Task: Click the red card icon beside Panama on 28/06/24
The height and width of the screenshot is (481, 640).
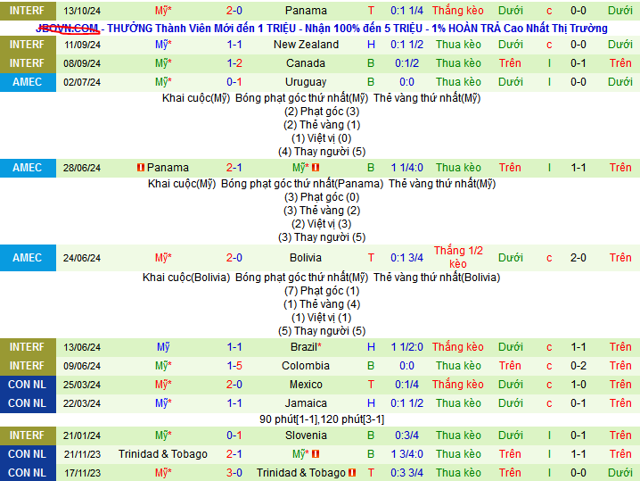Action: (x=140, y=168)
